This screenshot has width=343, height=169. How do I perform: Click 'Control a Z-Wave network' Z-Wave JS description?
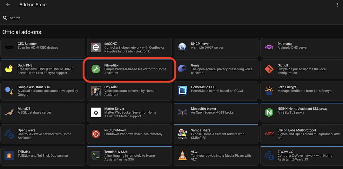click(305, 157)
